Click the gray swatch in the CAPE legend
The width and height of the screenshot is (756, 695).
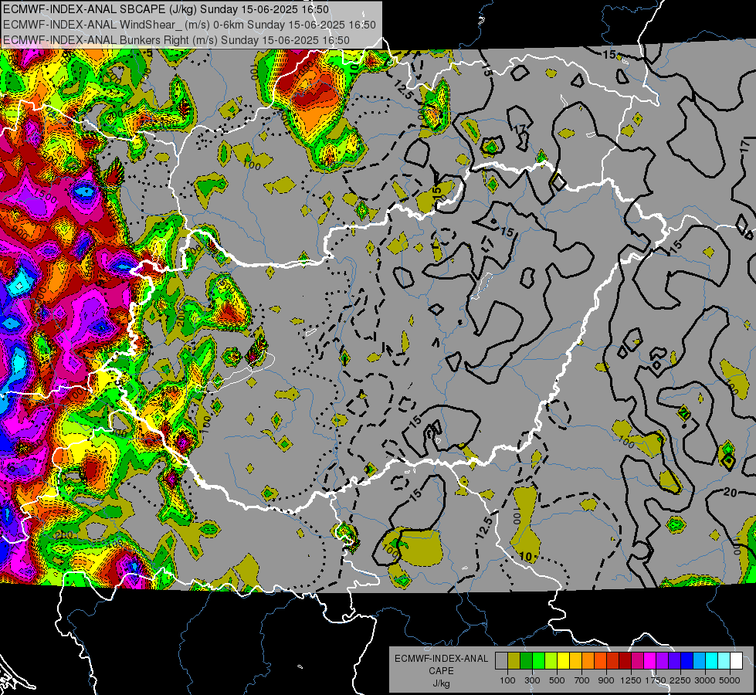tap(501, 660)
